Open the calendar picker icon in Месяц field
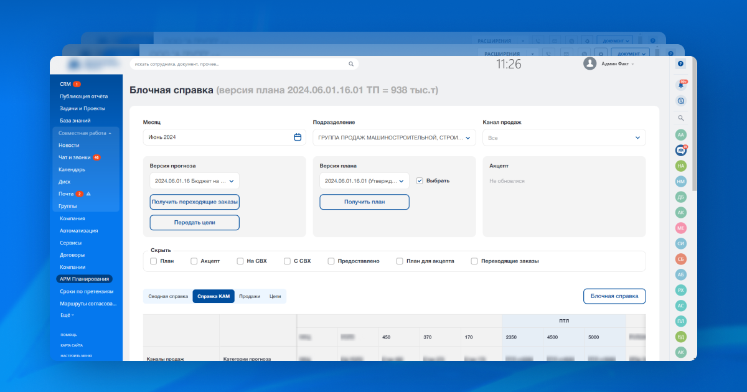 [298, 137]
